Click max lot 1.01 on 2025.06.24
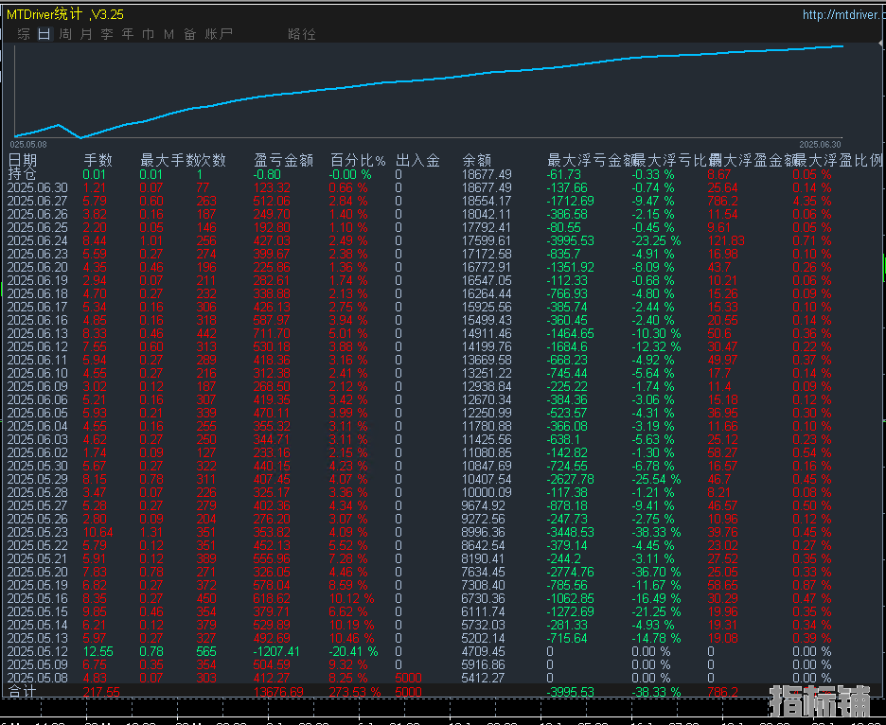Image resolution: width=886 pixels, height=725 pixels. (151, 240)
